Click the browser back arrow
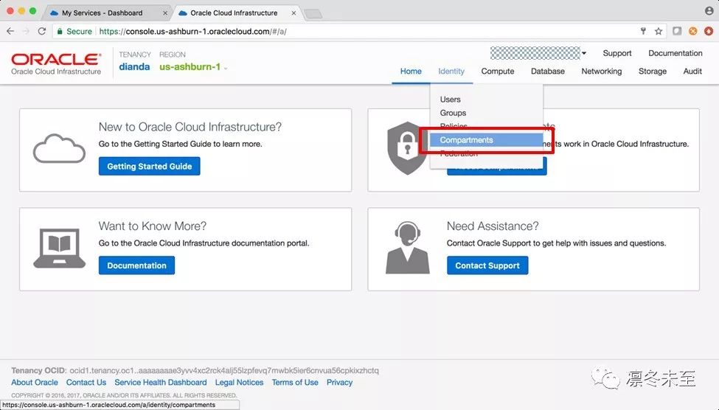This screenshot has width=719, height=410. click(10, 31)
